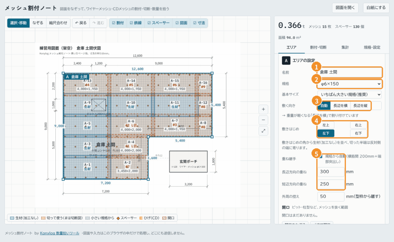The width and height of the screenshot is (394, 242).
Task: Follow the Konylog 数量拾いツール link
Action: coord(60,233)
